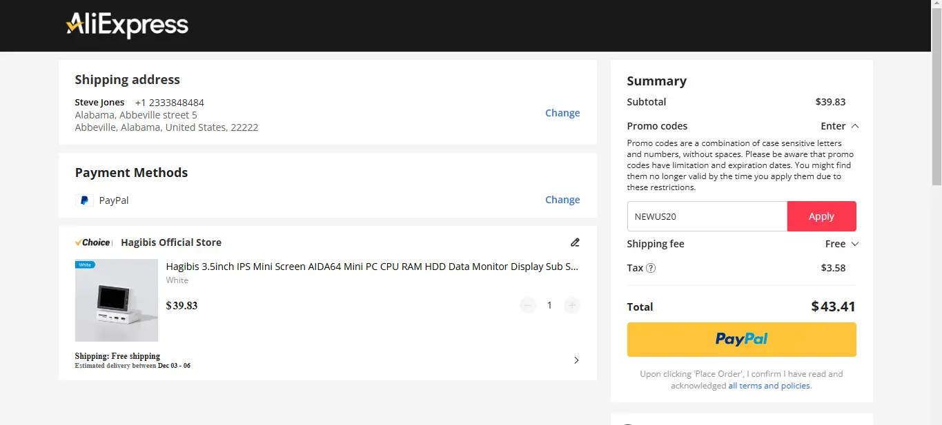The height and width of the screenshot is (425, 942).
Task: Click the item price $39.83
Action: click(182, 306)
